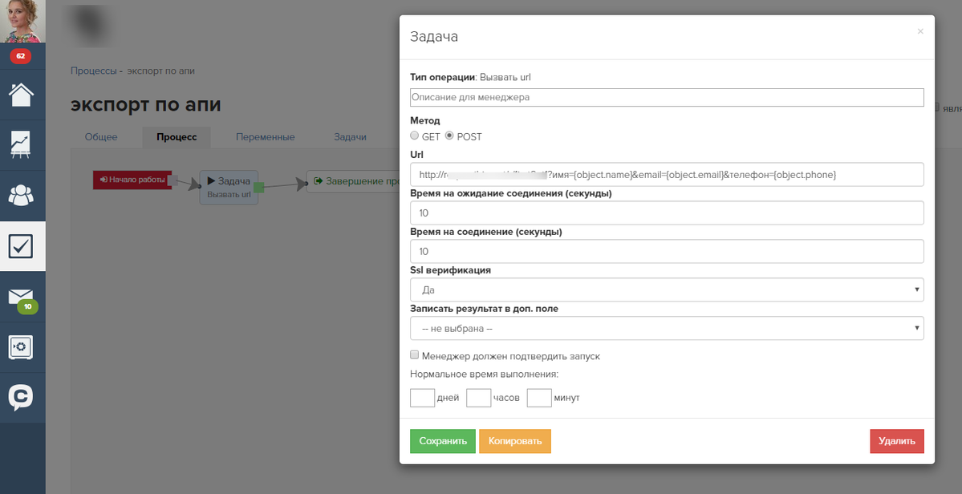Expand the Ssl верификация dropdown
The height and width of the screenshot is (494, 962).
tap(666, 290)
